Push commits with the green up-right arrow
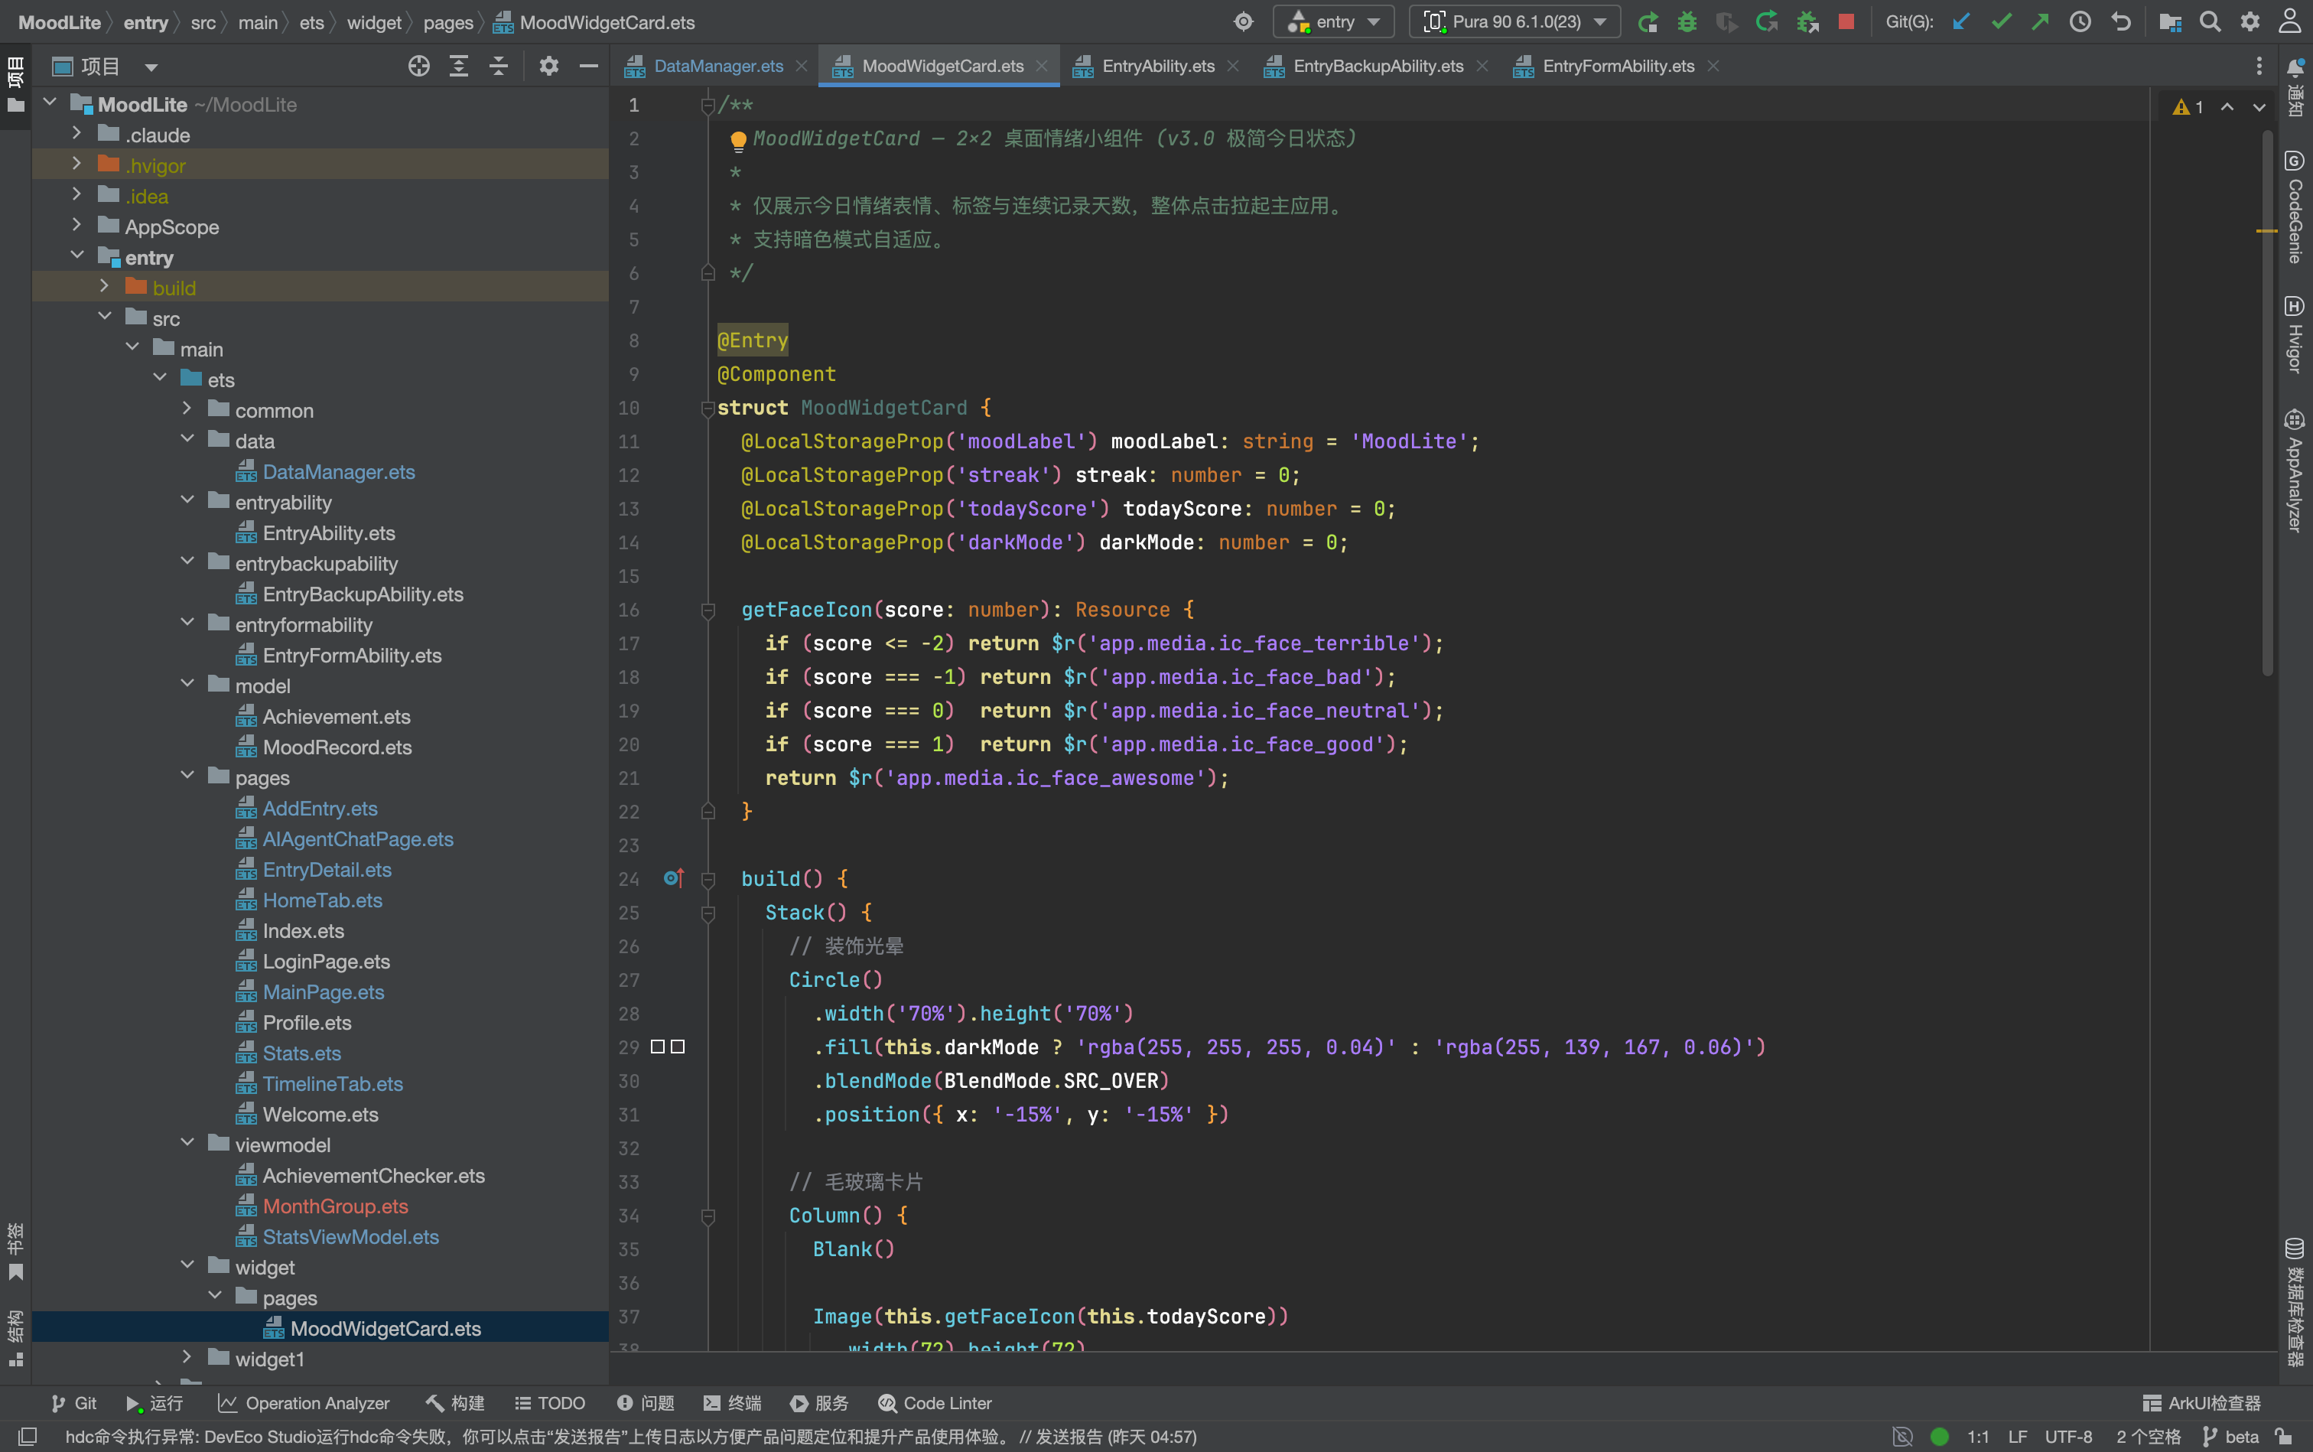Viewport: 2313px width, 1452px height. pos(2040,22)
